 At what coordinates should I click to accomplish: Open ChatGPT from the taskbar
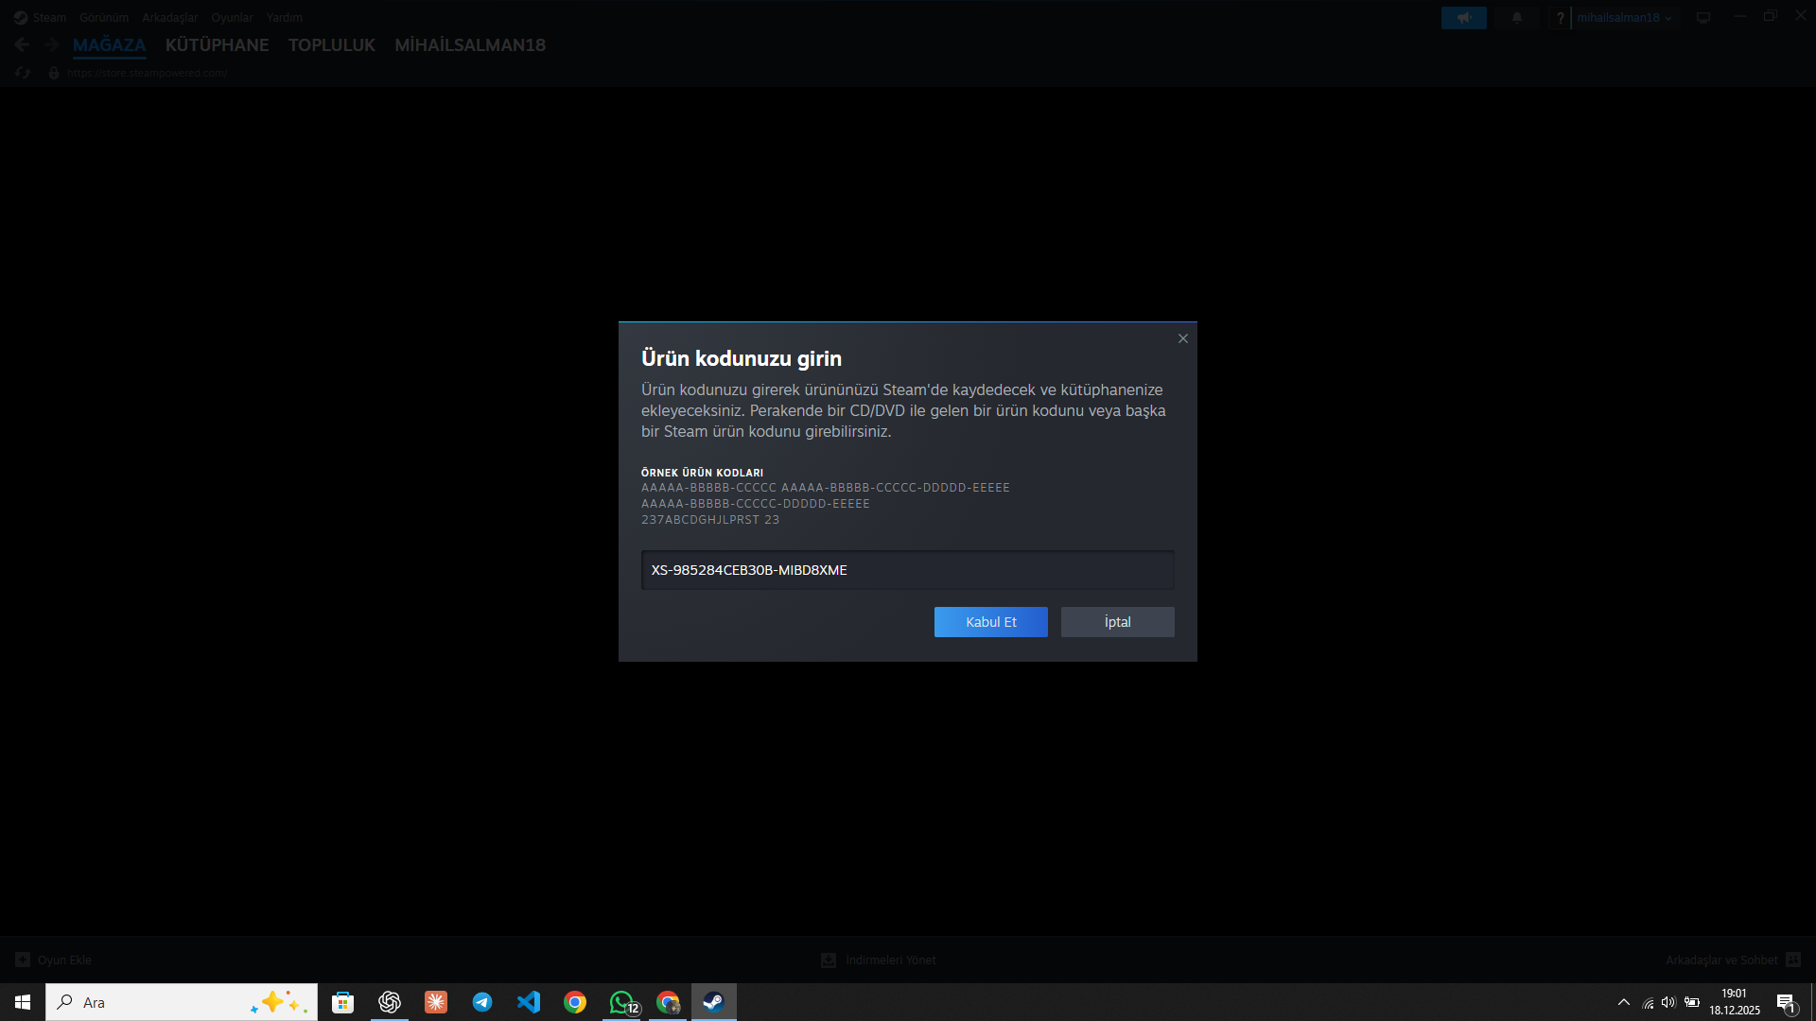point(389,1002)
